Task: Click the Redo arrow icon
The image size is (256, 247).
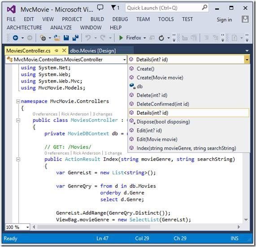Action: tap(103, 38)
